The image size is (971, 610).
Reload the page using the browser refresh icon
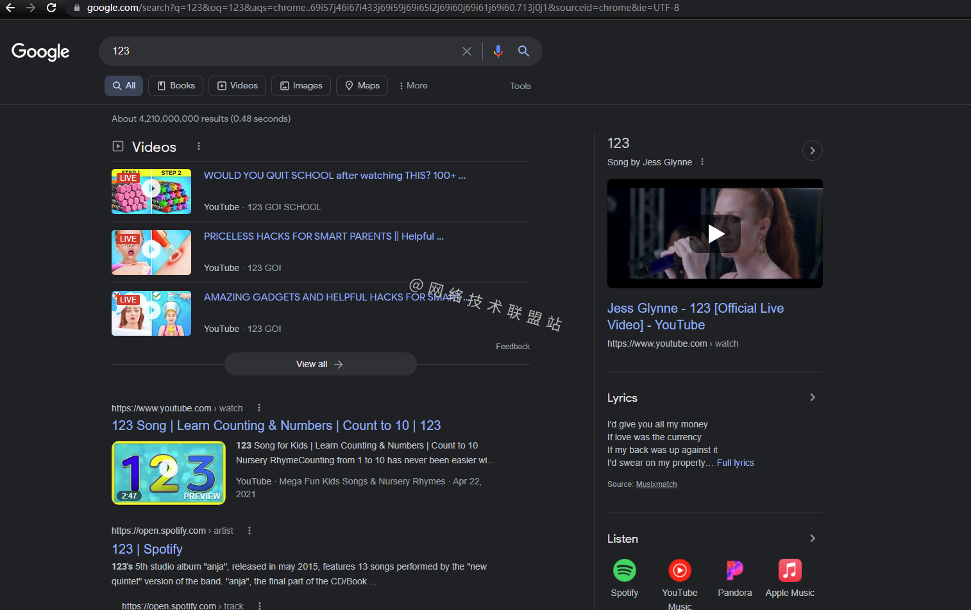[x=51, y=8]
